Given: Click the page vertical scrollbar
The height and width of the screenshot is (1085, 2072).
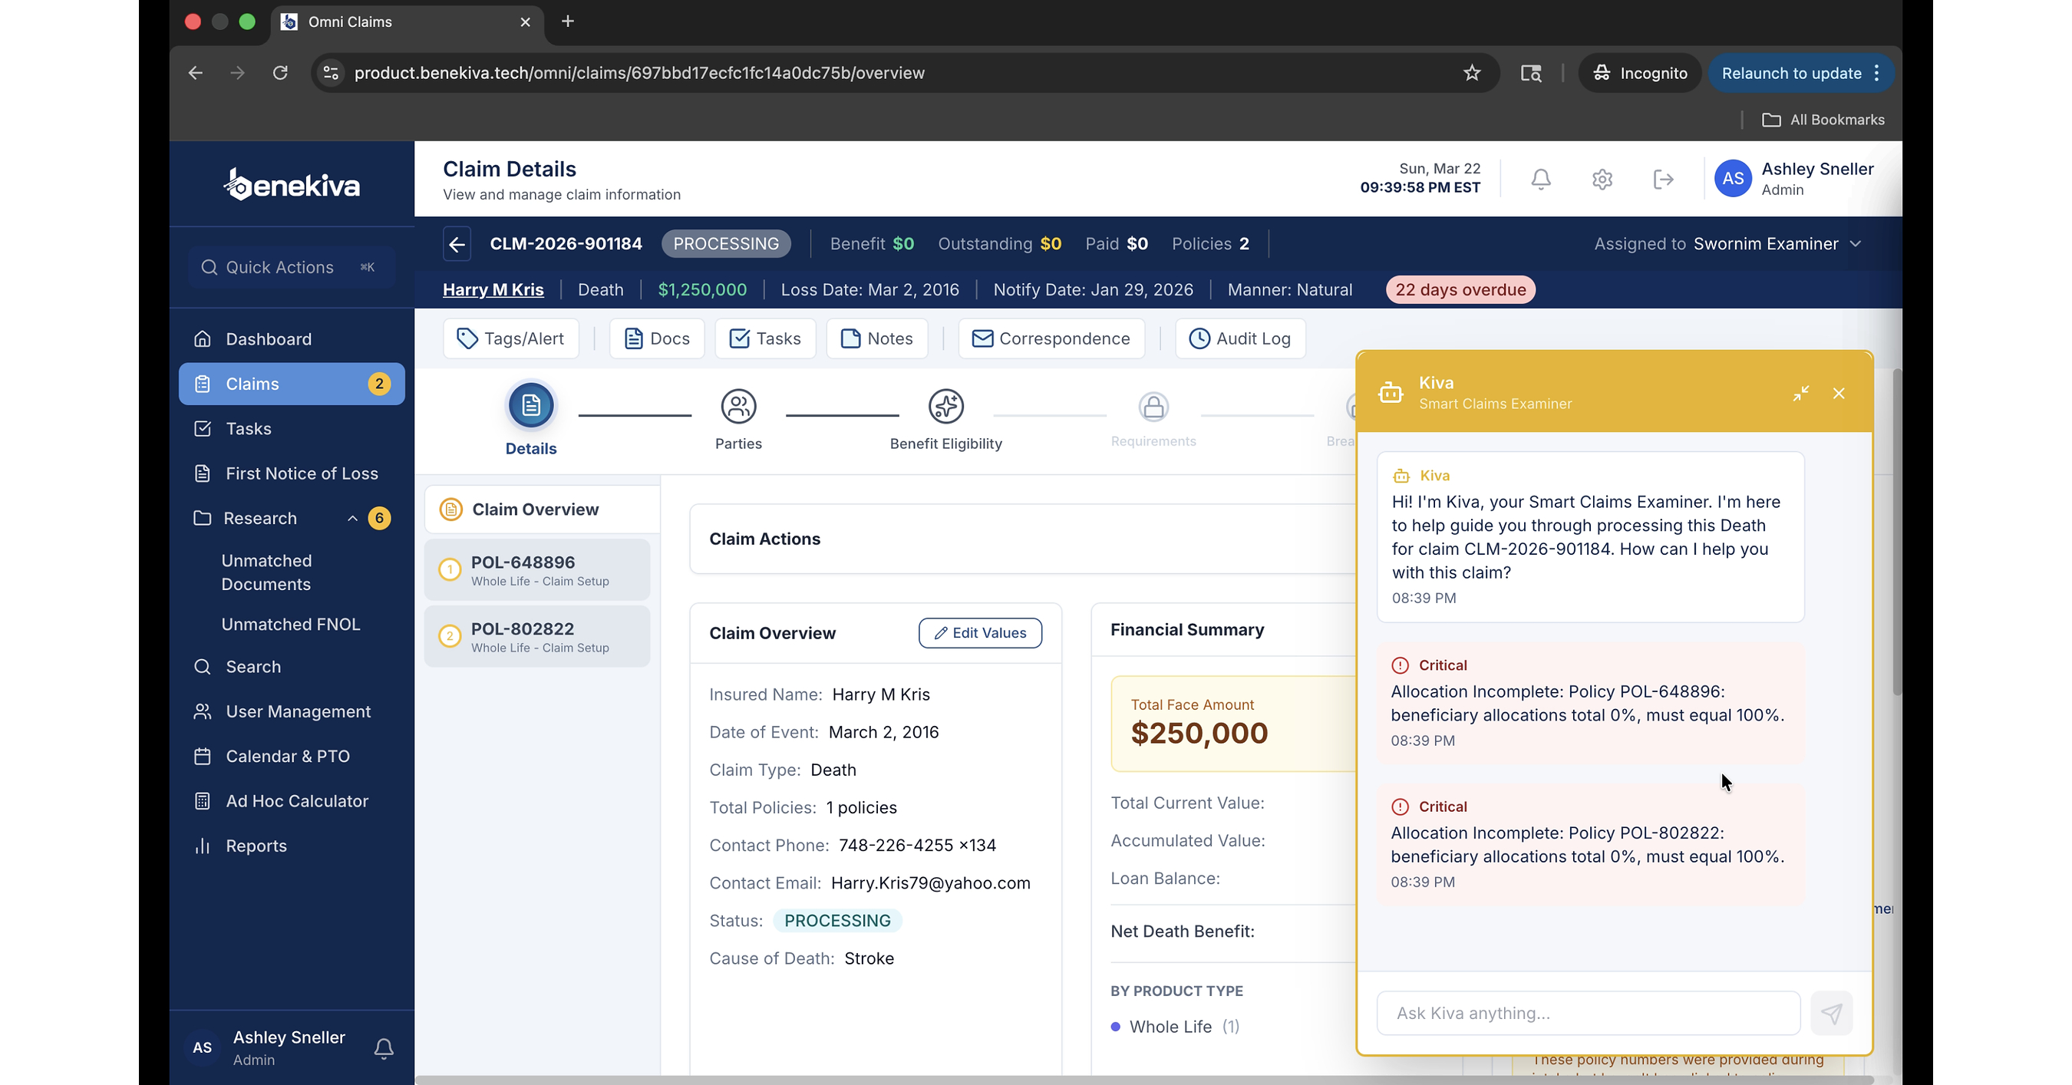Looking at the screenshot, I should (1897, 531).
